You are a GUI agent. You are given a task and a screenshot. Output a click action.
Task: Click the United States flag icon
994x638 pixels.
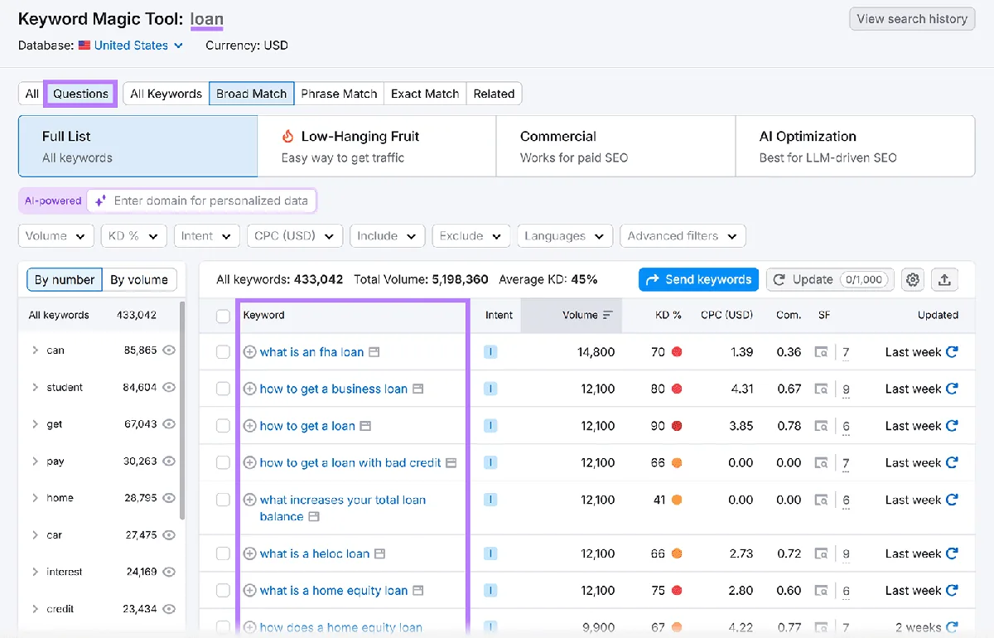coord(84,46)
